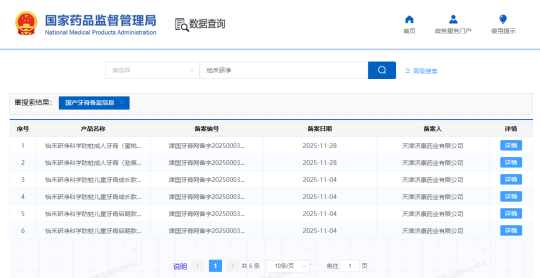This screenshot has height=278, width=540.
Task: Open 详情 for row 1 蜜桃 toothpaste
Action: (511, 145)
